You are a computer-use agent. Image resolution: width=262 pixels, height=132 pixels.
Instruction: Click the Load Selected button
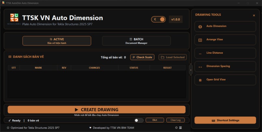[173, 57]
